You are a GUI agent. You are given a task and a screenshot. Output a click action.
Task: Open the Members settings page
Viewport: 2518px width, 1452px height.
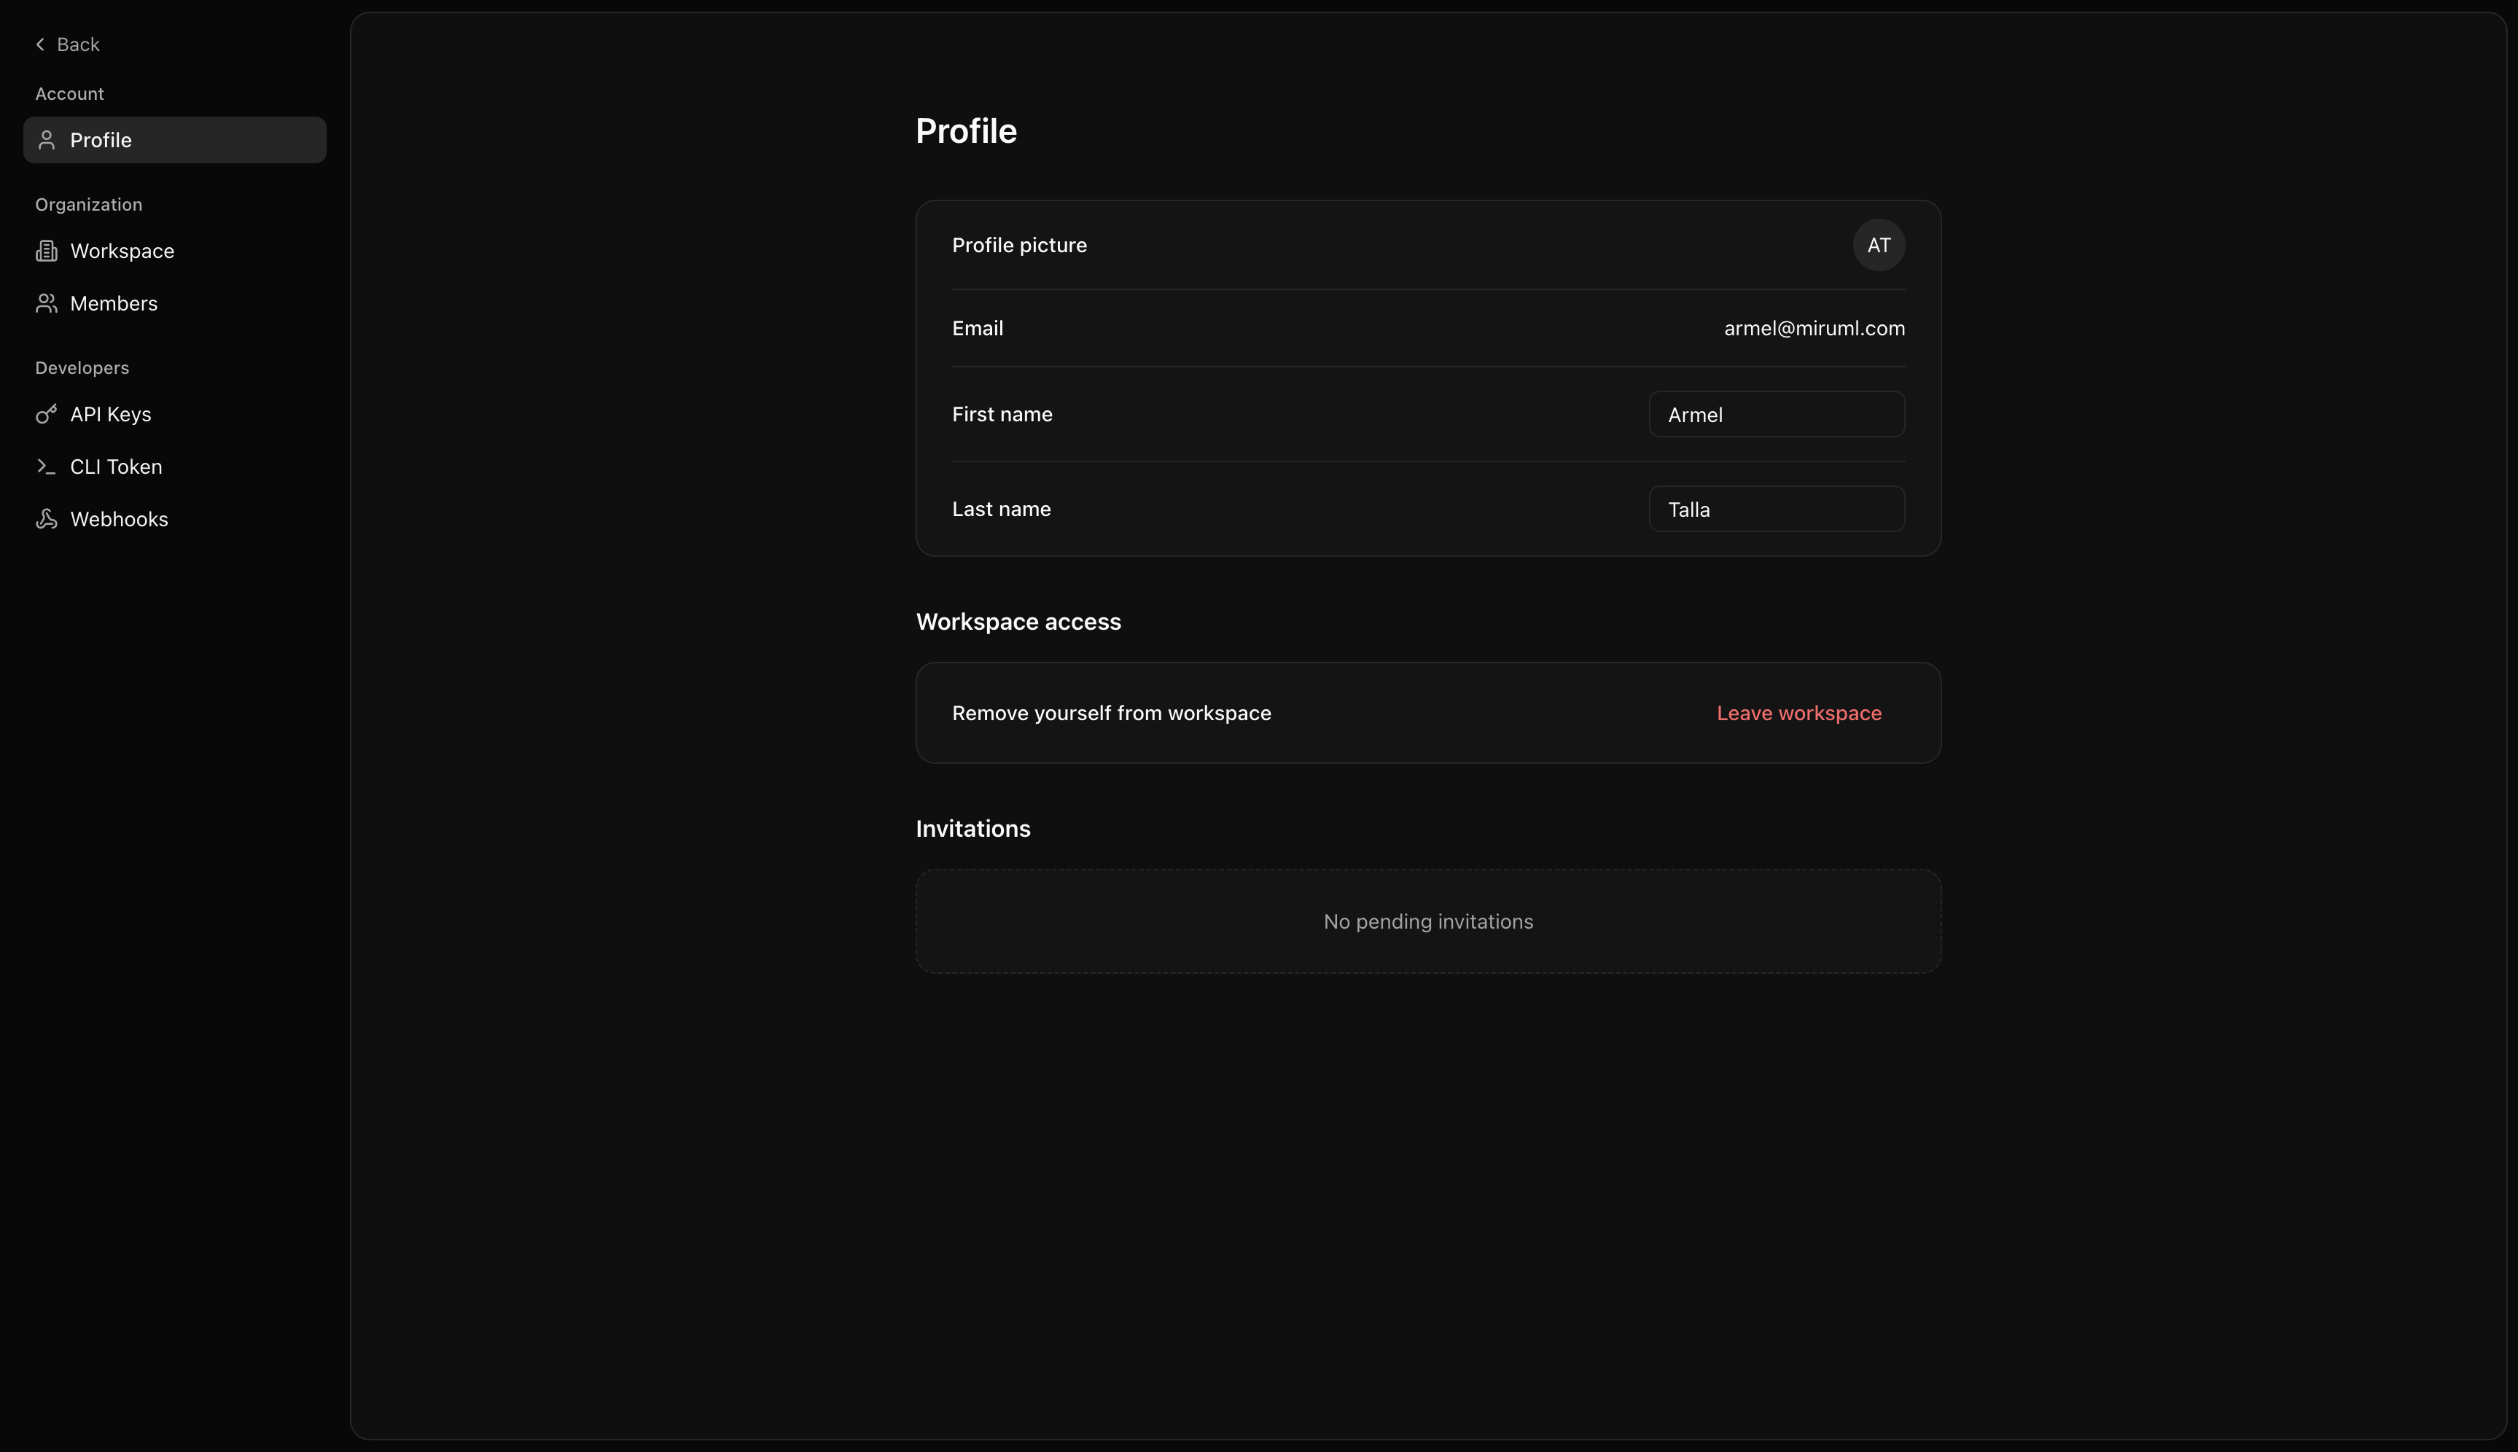[x=114, y=303]
